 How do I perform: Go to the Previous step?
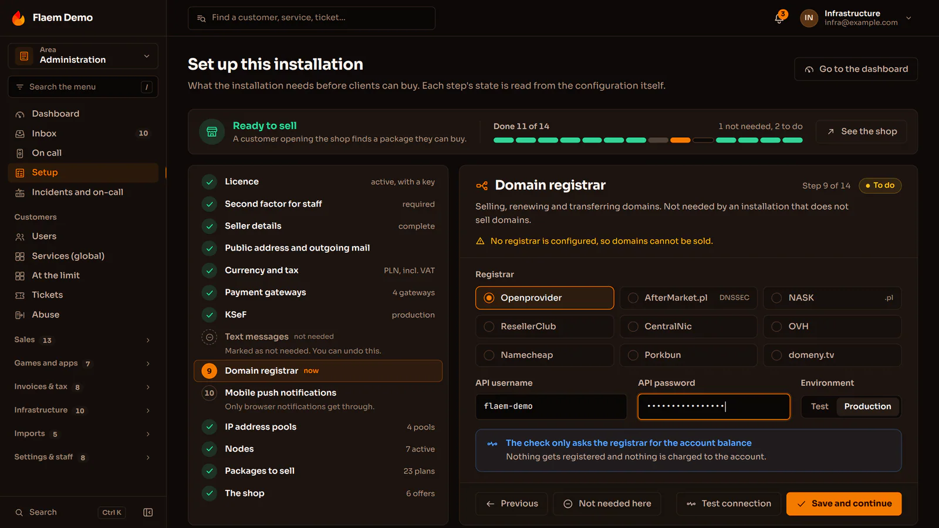(x=511, y=504)
